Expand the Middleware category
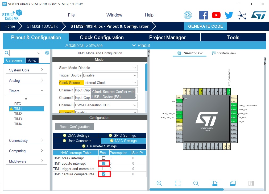 point(26,161)
